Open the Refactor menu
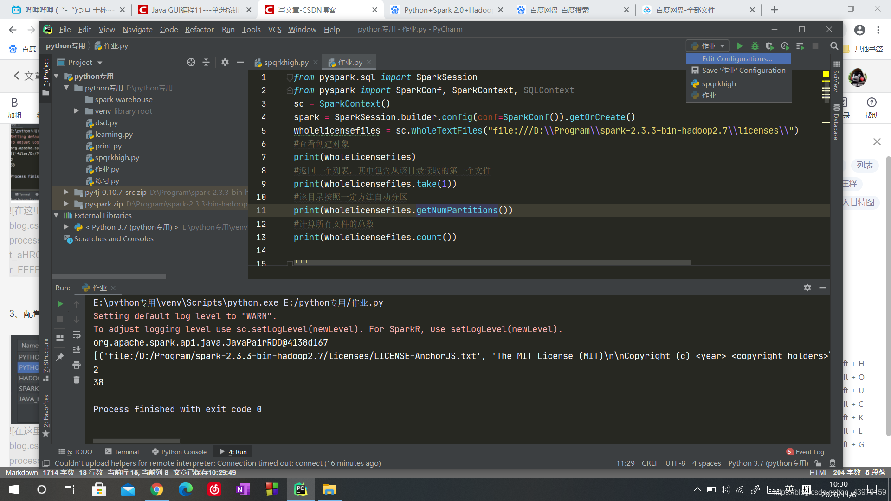The width and height of the screenshot is (891, 501). (x=199, y=29)
